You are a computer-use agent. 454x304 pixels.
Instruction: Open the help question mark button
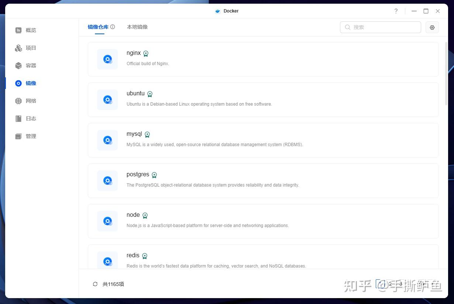[x=396, y=11]
